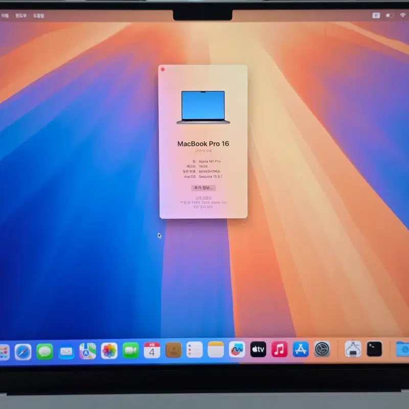This screenshot has width=409, height=409.
Task: Click the MacBook Pro 16 title text
Action: [x=203, y=144]
